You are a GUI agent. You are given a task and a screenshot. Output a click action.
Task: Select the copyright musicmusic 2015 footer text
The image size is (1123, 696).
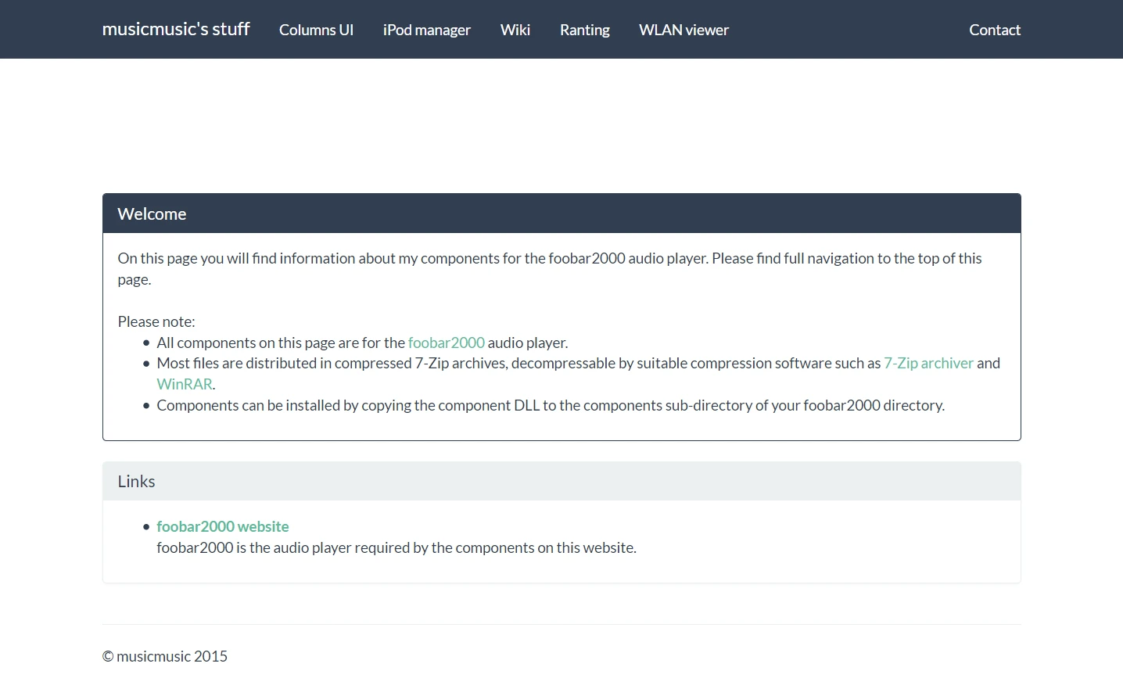coord(164,656)
